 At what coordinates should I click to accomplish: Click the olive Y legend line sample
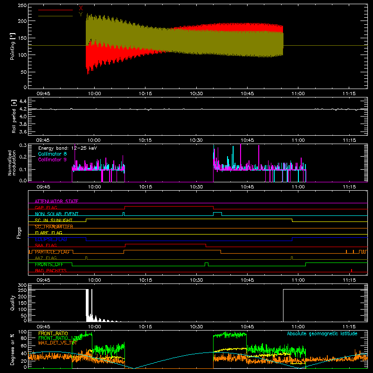(x=55, y=16)
